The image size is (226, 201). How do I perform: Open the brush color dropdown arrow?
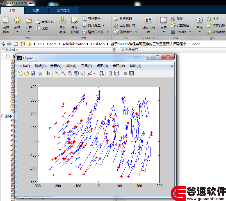coord(94,73)
